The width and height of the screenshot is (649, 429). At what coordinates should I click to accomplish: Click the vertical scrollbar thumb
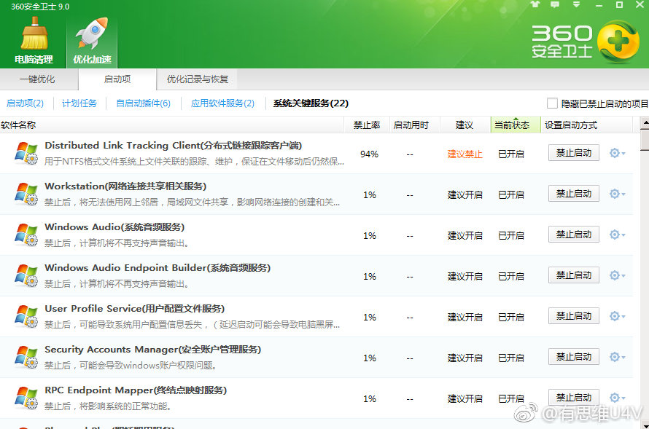pos(645,141)
